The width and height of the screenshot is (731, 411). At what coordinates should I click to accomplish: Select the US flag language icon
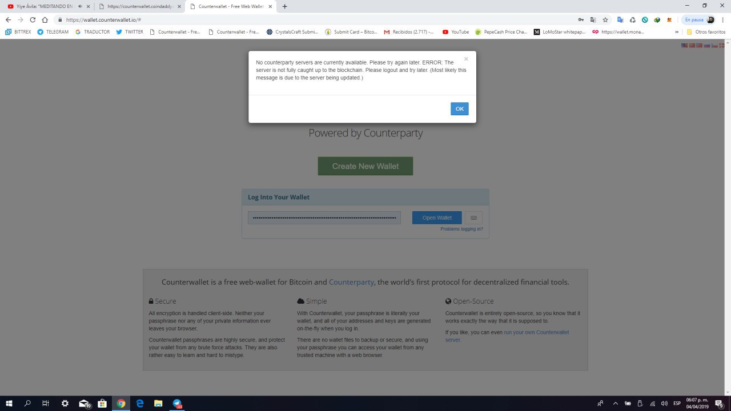click(x=684, y=45)
